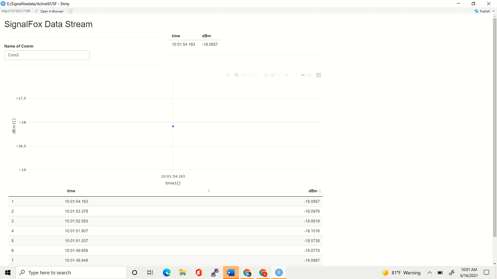Zoom in on the plot using the plus icon

[x=266, y=75]
